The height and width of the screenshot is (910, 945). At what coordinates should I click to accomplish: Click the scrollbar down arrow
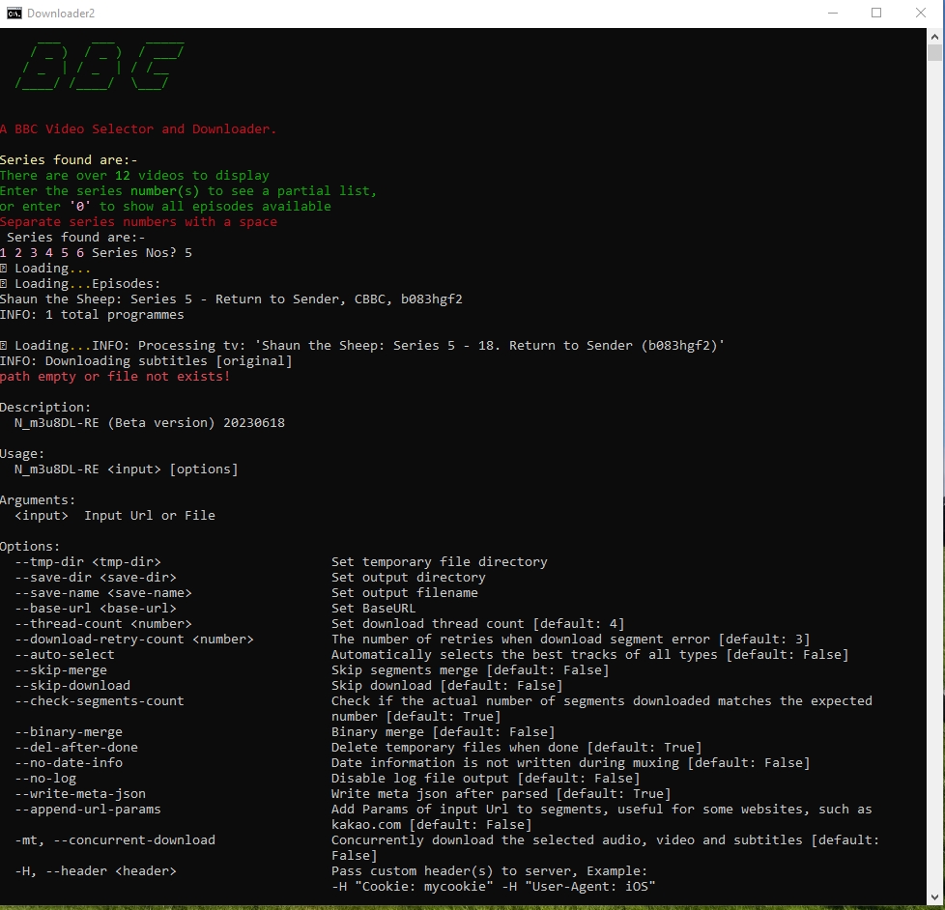click(x=934, y=896)
